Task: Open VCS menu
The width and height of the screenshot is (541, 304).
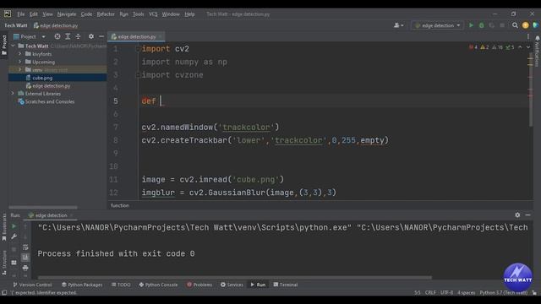Action: (153, 14)
